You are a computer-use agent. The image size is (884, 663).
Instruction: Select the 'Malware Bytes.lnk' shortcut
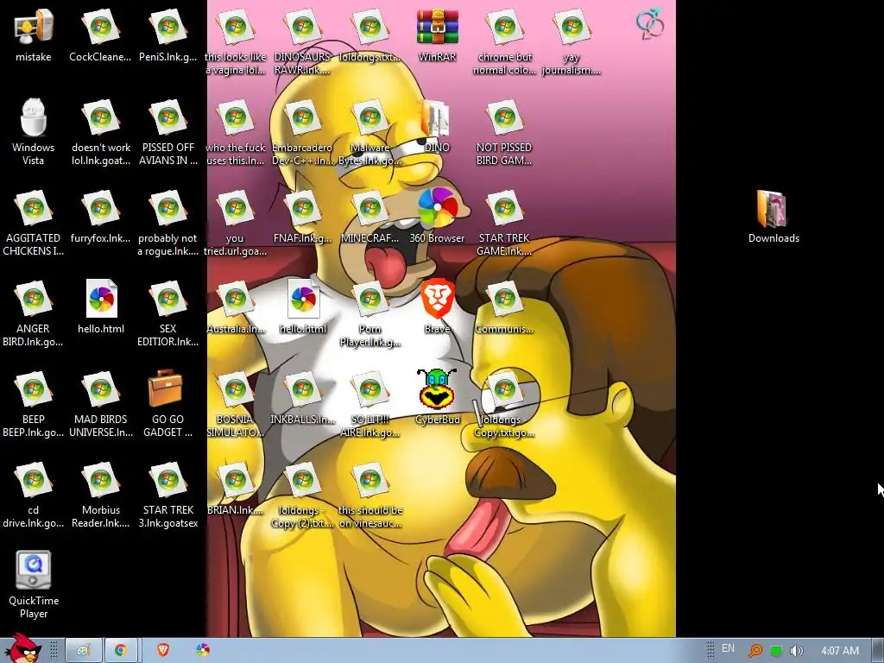[369, 132]
